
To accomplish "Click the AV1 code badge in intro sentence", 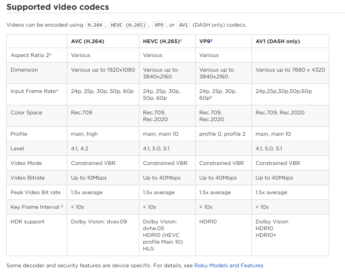I will pyautogui.click(x=183, y=25).
